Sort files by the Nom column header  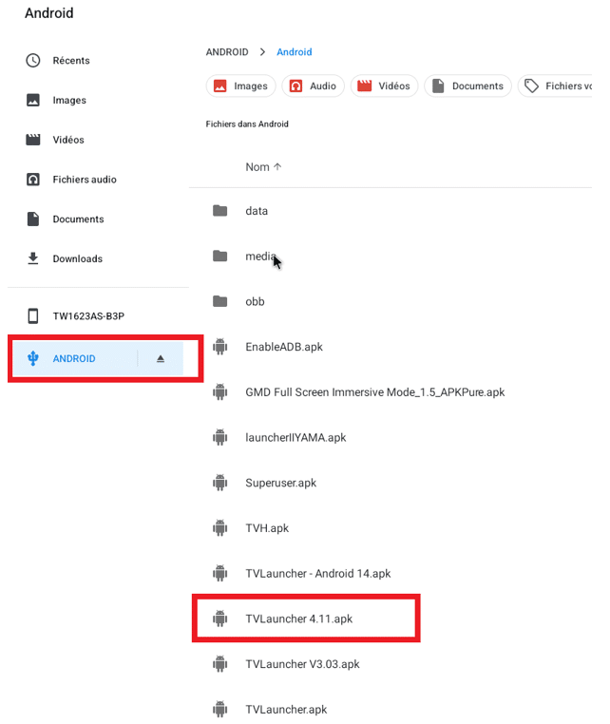263,167
